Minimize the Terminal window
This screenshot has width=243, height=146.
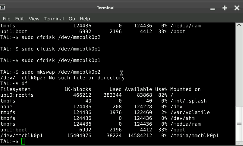pyautogui.click(x=213, y=8)
